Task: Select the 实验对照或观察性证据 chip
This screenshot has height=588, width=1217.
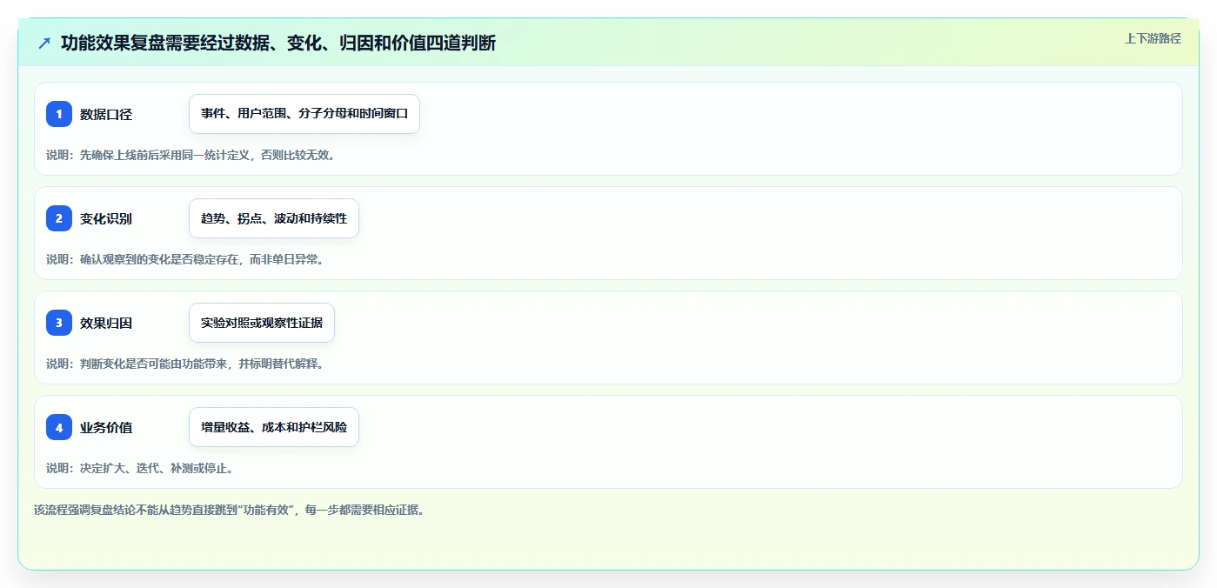Action: (x=262, y=323)
